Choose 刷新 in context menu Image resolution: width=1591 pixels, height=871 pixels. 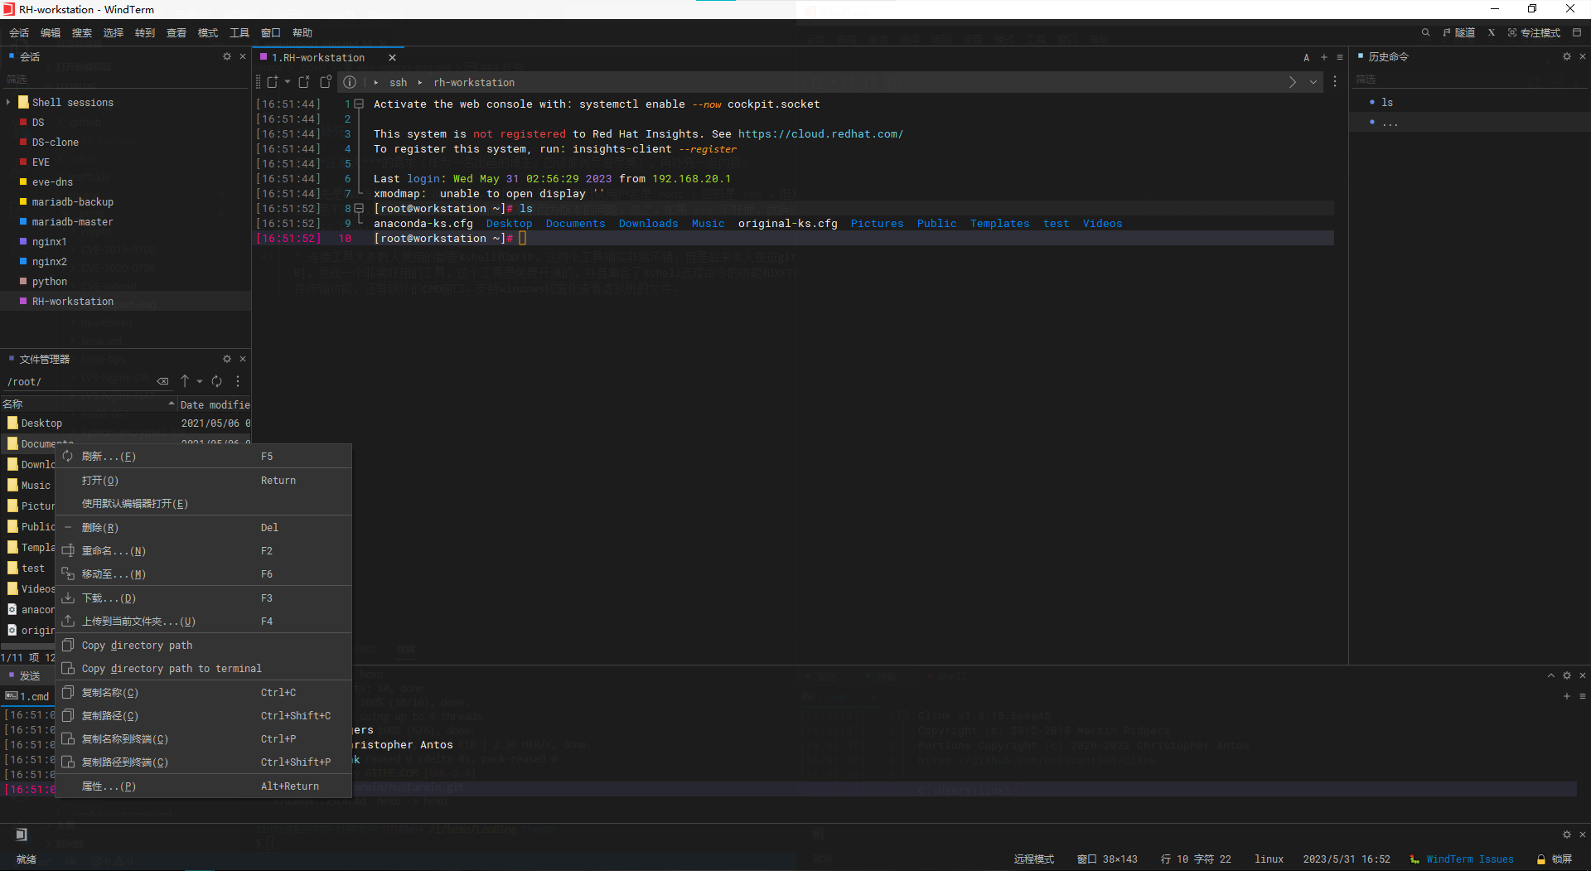[x=204, y=457]
